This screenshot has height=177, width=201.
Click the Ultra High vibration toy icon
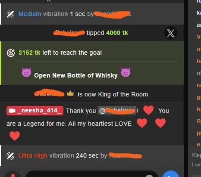(x=10, y=156)
